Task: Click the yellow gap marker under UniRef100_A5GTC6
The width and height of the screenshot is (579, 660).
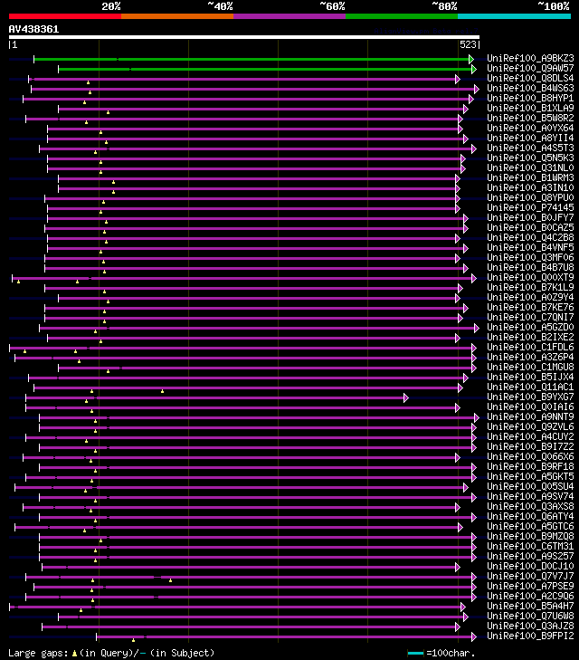Action: click(x=84, y=531)
